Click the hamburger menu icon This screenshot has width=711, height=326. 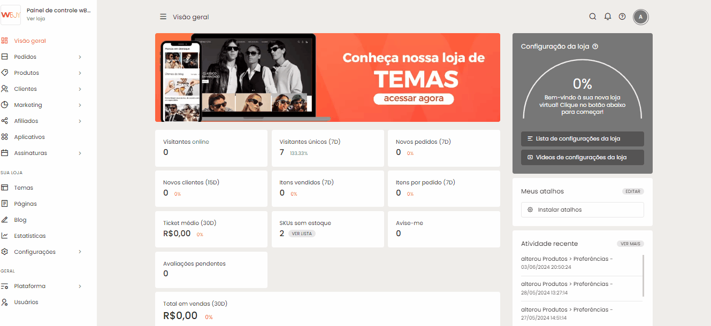click(163, 17)
